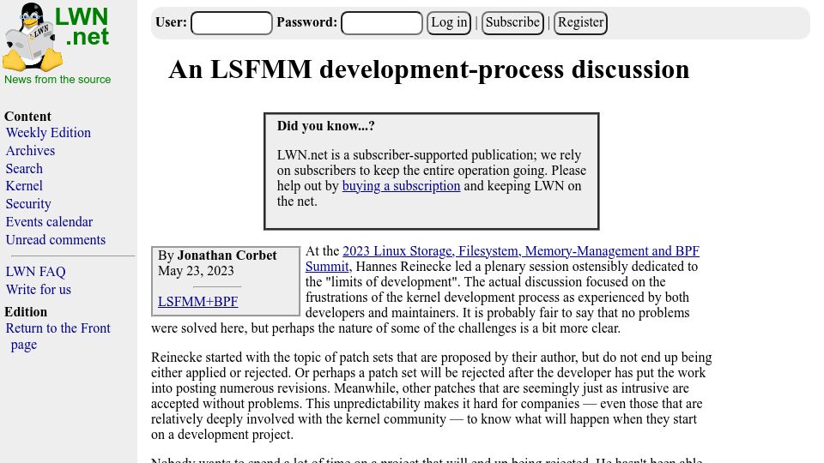Click the date May 23, 2023
The width and height of the screenshot is (824, 463).
click(196, 271)
